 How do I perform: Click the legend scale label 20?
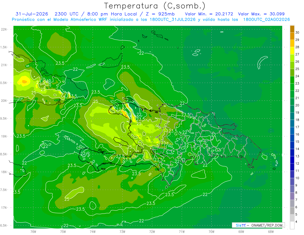297,105
